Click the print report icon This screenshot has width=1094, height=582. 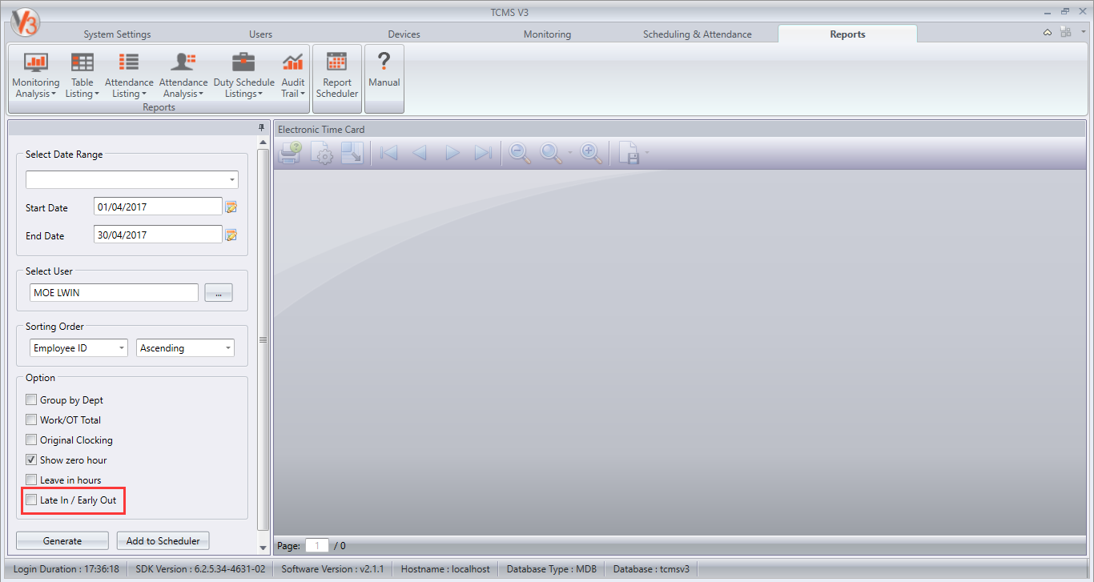290,153
